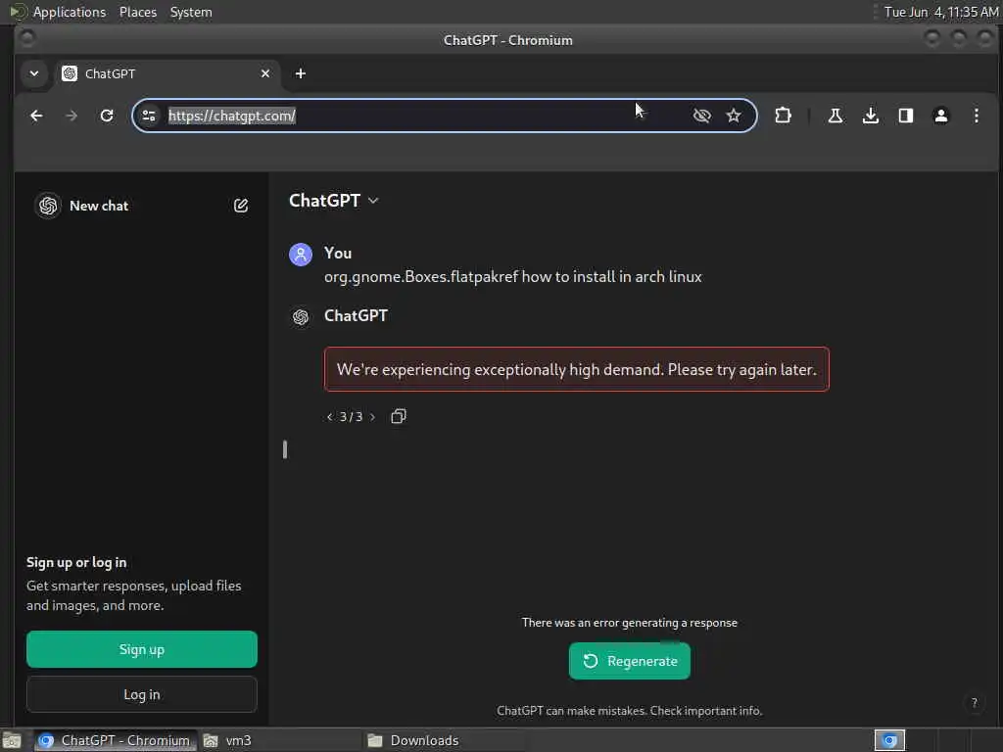Screen dimensions: 1003x752
Task: Click the window menu button in title bar
Action: coord(26,39)
